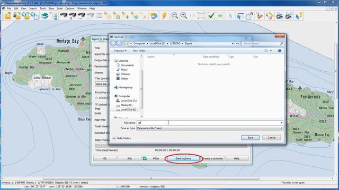Open the Scale menu
The width and height of the screenshot is (339, 190).
tap(60, 8)
